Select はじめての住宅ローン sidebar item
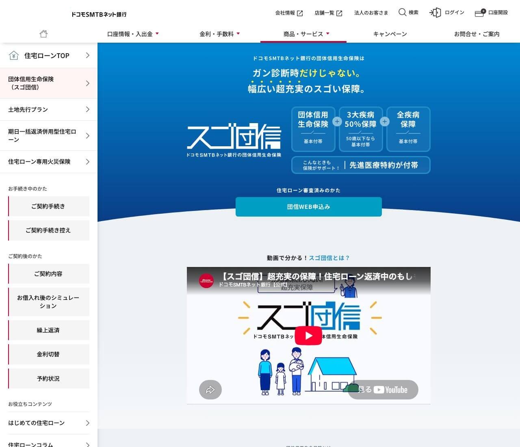The height and width of the screenshot is (447, 520). point(49,423)
